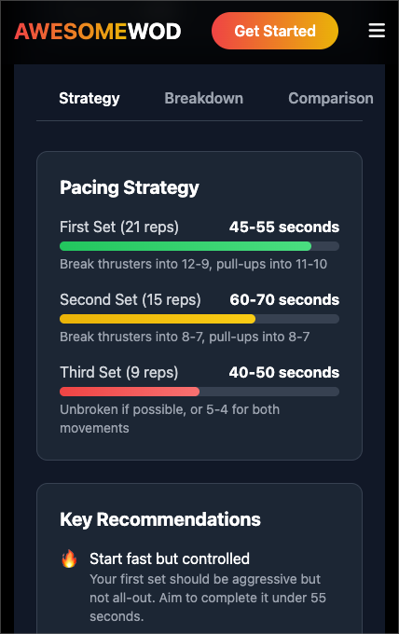Click the green First Set progress bar
399x634 pixels.
pos(186,246)
